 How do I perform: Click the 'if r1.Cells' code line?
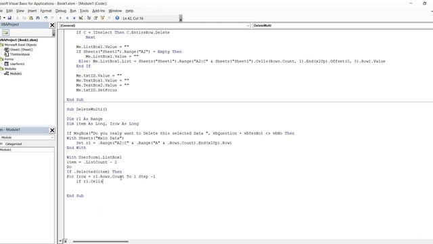pos(89,182)
